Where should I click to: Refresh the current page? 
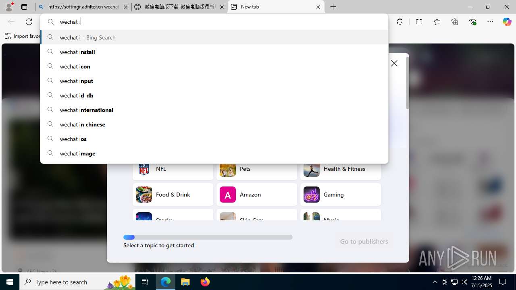pos(29,22)
